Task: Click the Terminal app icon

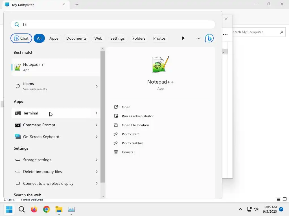Action: pyautogui.click(x=18, y=113)
